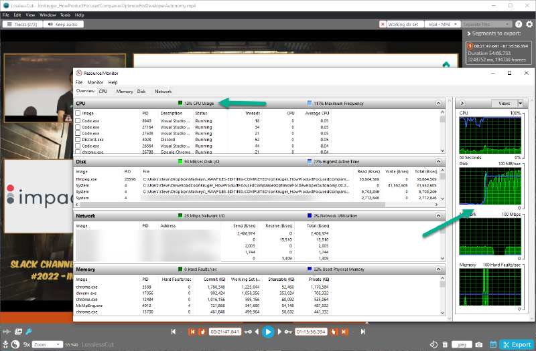Click Working dir set button
This screenshot has width=536, height=351.
405,24
